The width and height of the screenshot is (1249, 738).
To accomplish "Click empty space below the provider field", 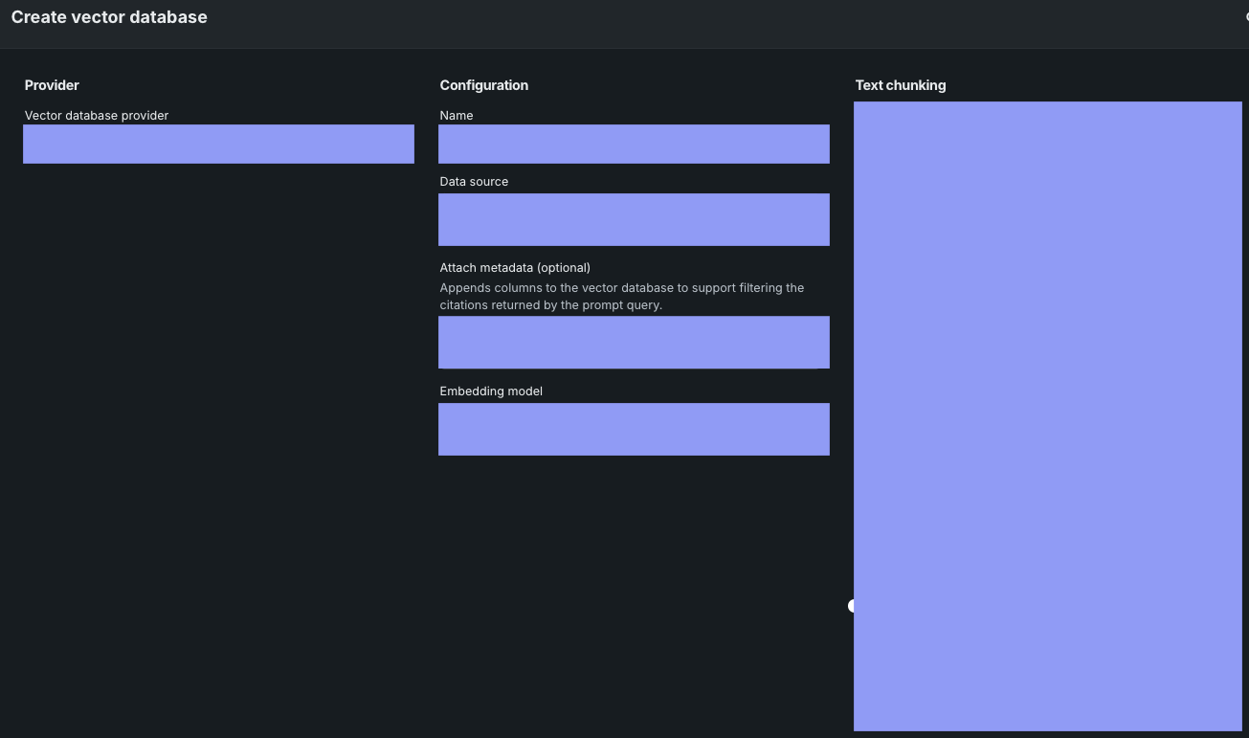I will pyautogui.click(x=218, y=383).
